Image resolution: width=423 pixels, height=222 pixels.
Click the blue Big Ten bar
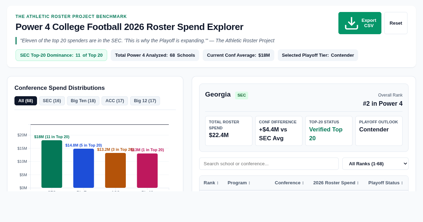pyautogui.click(x=84, y=168)
